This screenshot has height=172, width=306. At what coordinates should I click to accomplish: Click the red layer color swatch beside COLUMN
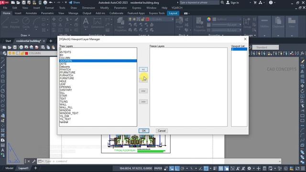tap(27, 53)
